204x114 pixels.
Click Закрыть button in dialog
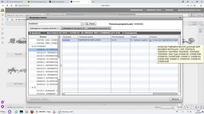click(x=175, y=99)
